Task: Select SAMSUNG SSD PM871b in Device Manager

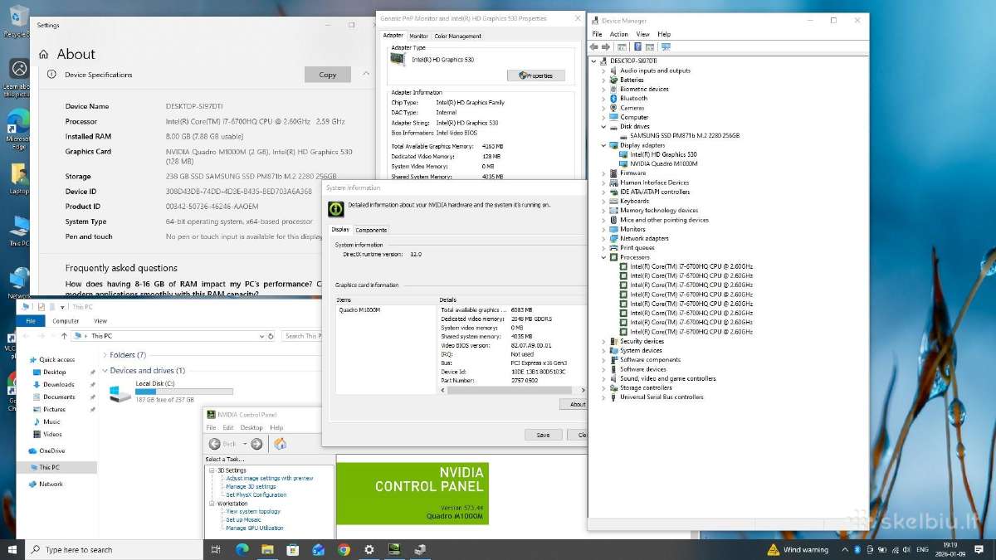Action: click(x=684, y=135)
